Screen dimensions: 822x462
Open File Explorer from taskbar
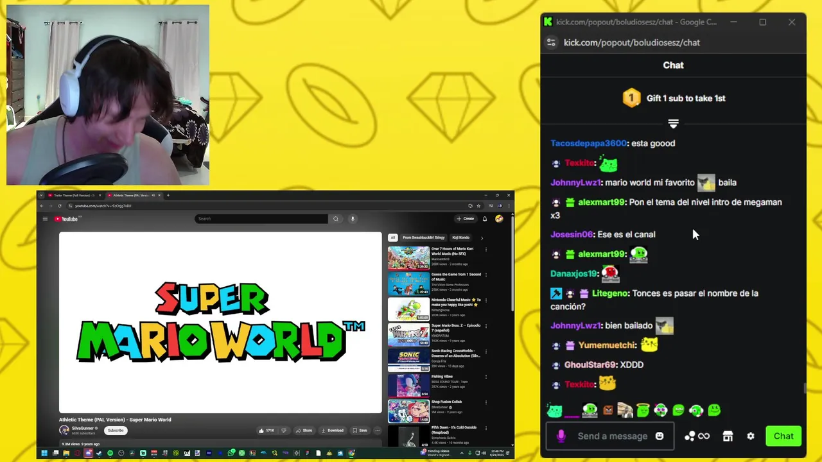click(66, 453)
